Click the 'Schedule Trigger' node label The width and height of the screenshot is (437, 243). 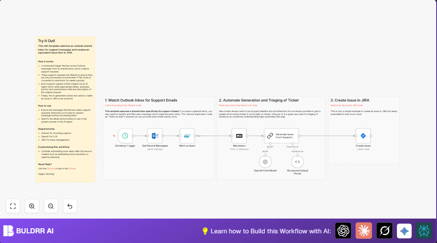coord(125,146)
